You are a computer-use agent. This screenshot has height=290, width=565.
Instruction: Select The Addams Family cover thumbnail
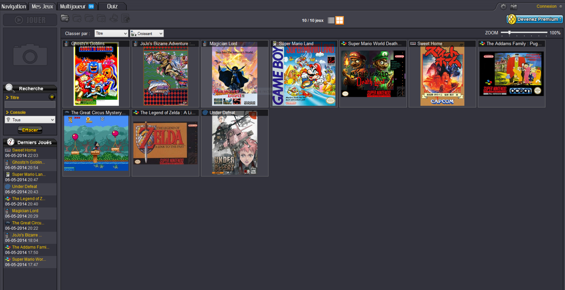pos(511,74)
